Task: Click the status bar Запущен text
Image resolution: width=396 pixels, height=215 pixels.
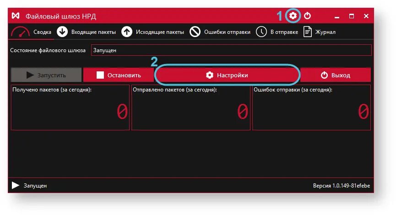Action: pyautogui.click(x=35, y=186)
